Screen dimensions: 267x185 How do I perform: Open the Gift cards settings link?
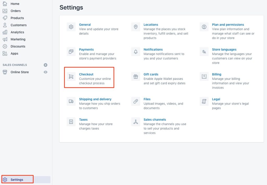tap(151, 74)
